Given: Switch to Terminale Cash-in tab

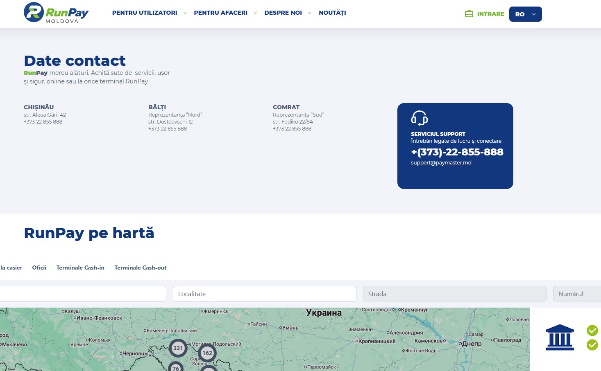Looking at the screenshot, I should click(80, 268).
